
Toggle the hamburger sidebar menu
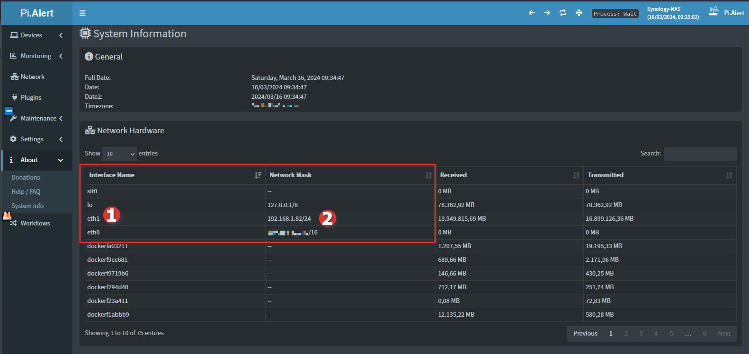tap(82, 13)
